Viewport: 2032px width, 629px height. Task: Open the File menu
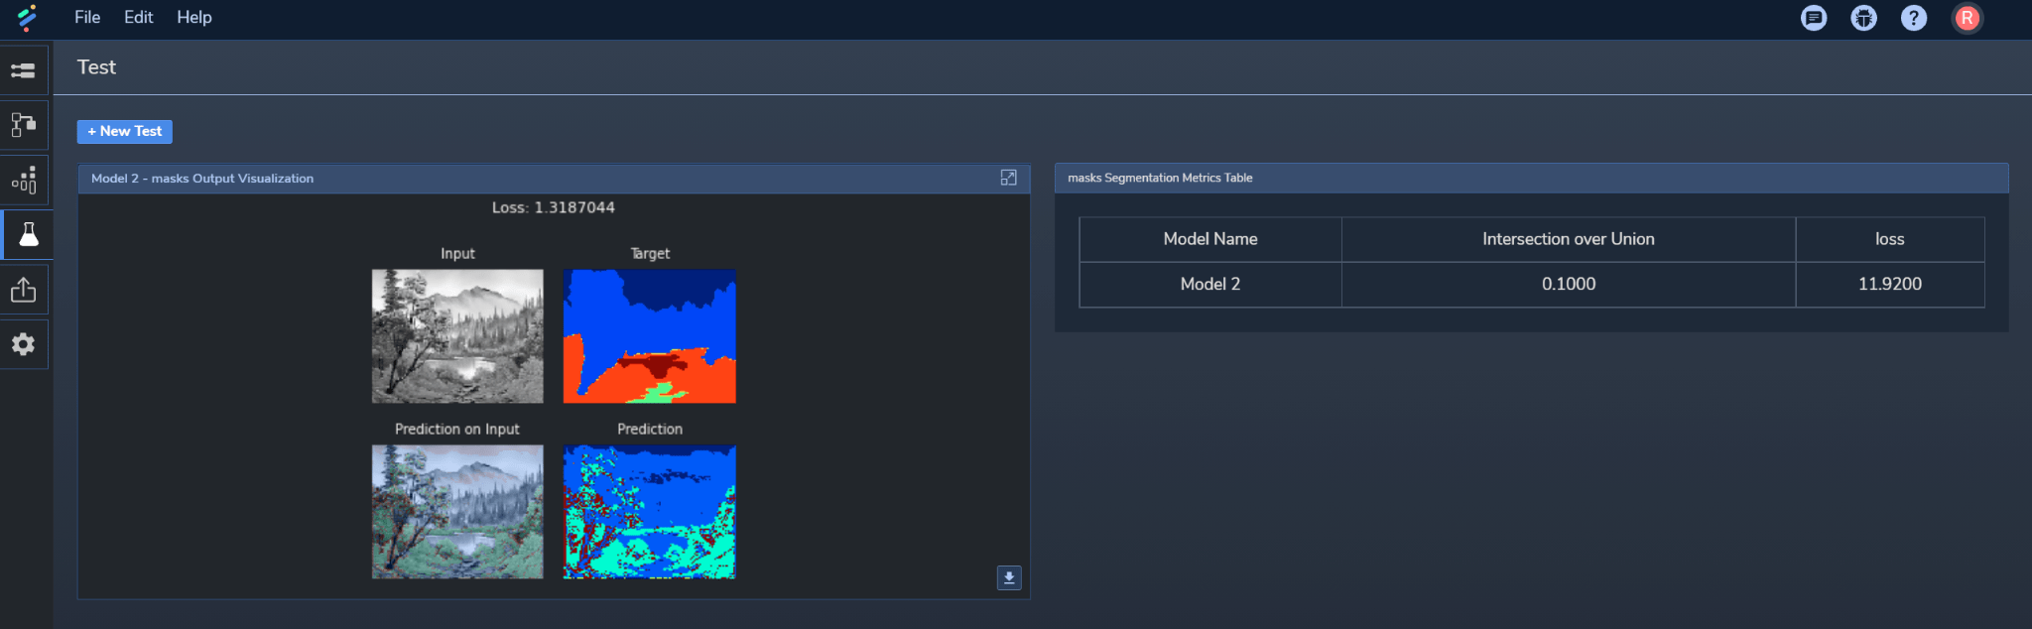tap(87, 17)
